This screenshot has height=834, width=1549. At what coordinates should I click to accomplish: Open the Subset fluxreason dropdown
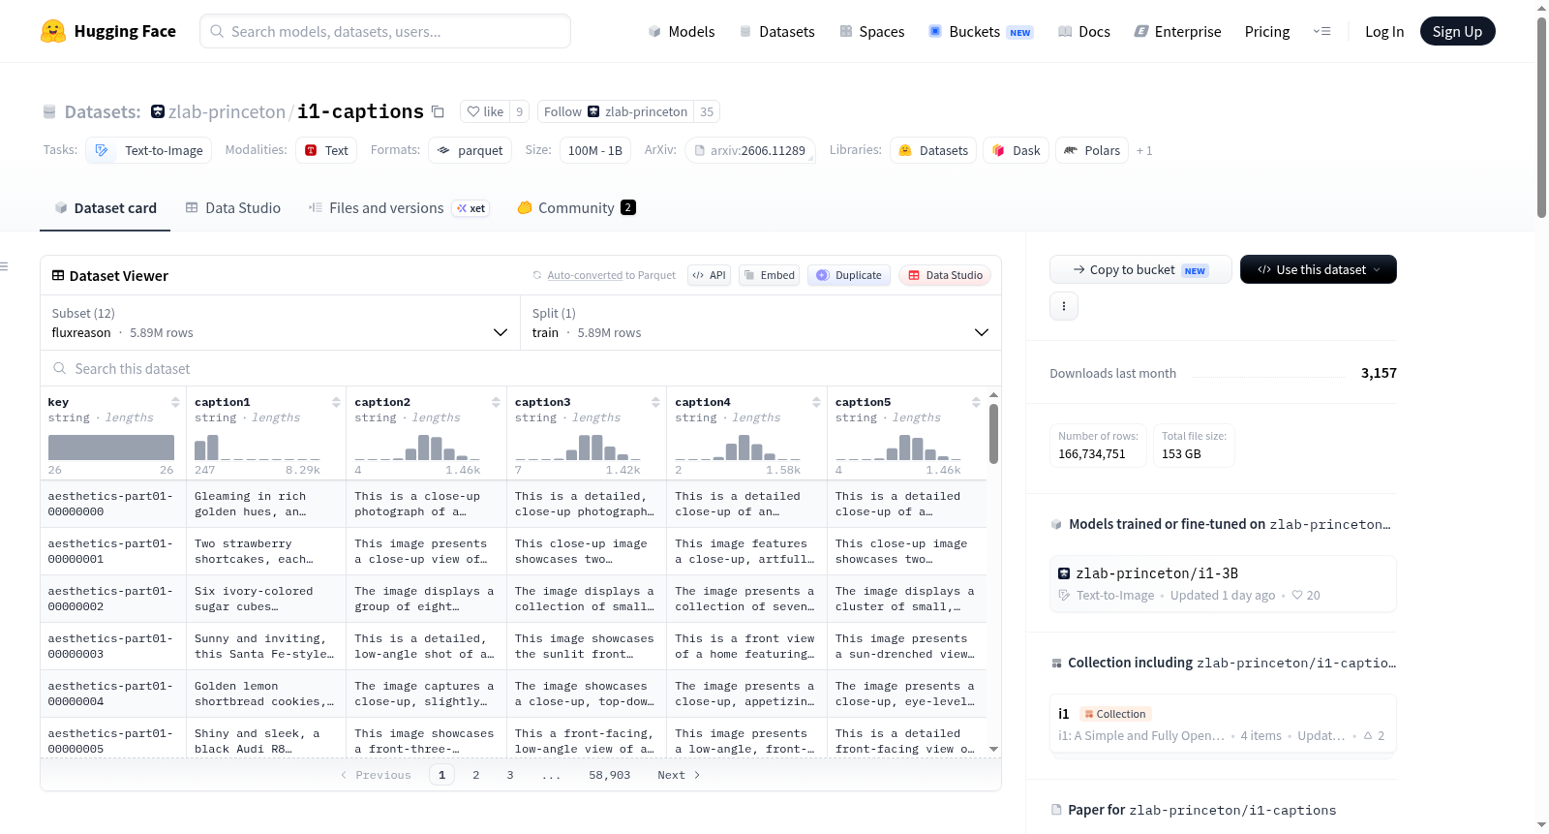tap(280, 323)
